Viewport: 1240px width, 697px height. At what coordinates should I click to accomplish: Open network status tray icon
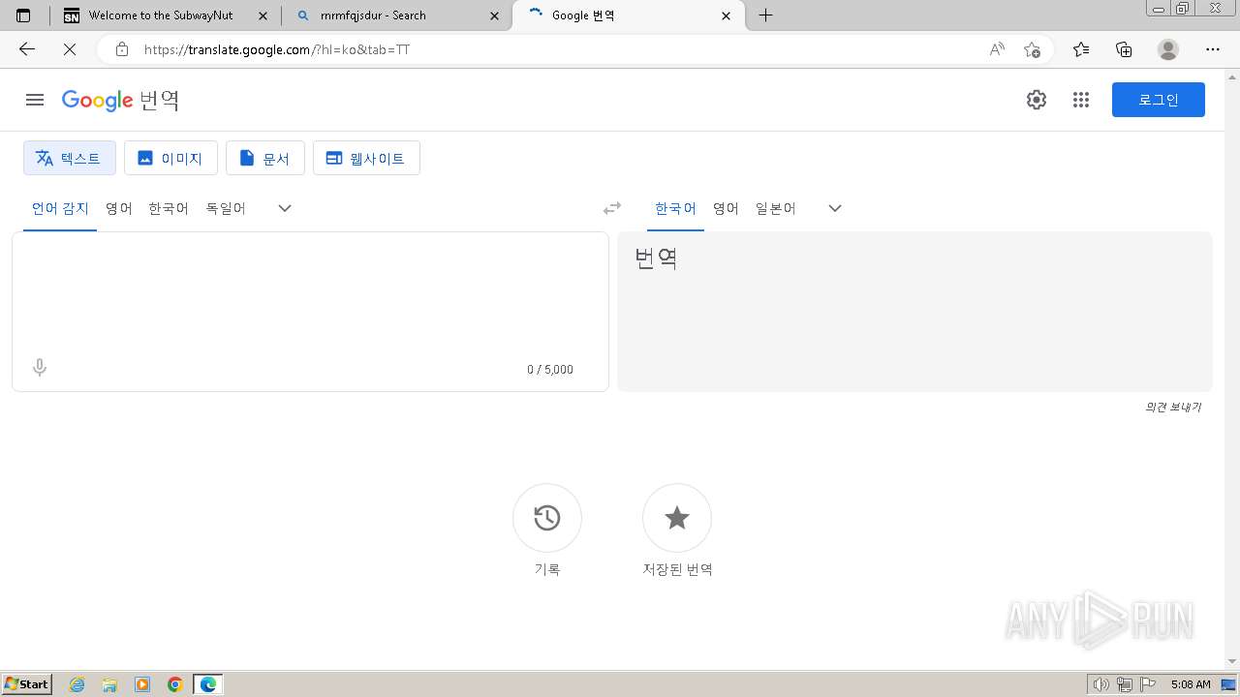(x=1125, y=684)
